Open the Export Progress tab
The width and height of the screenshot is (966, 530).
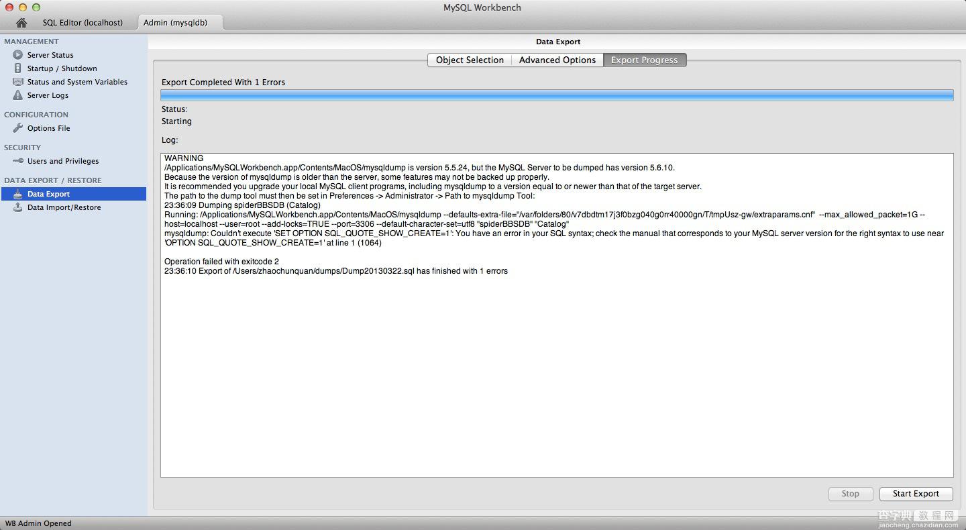coord(644,60)
